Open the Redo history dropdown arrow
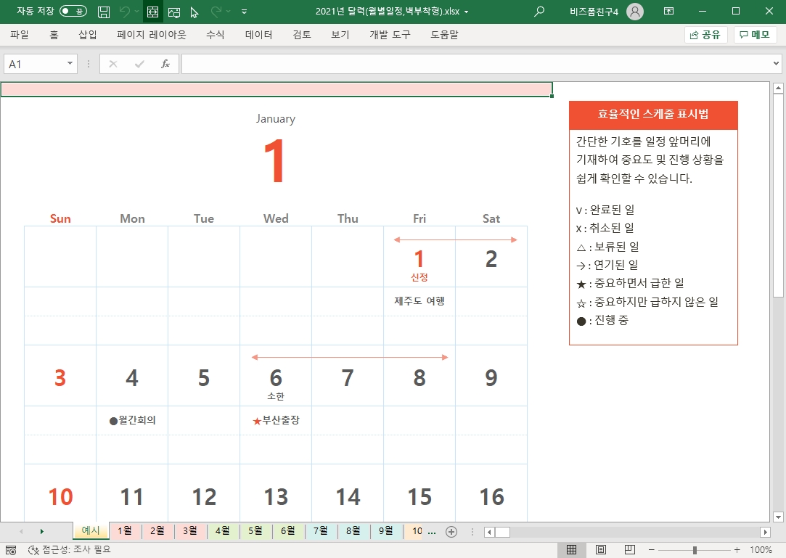Image resolution: width=786 pixels, height=558 pixels. coord(229,12)
